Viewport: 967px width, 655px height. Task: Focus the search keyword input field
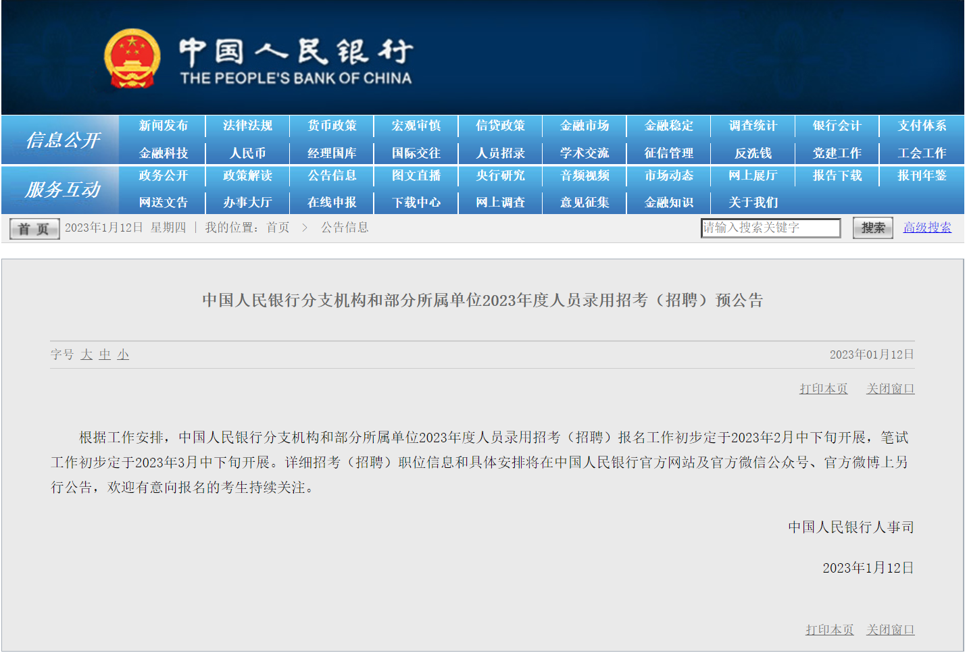click(x=770, y=228)
